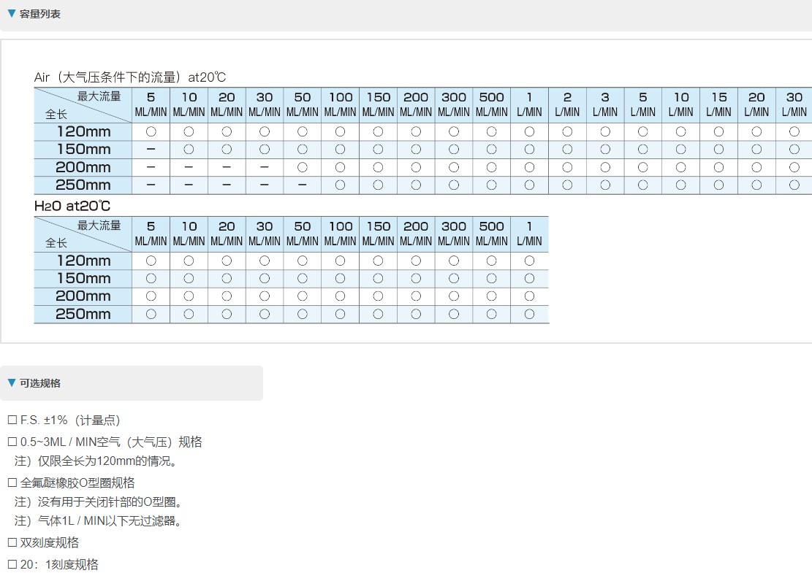The image size is (812, 573).
Task: Collapse the 可选规格 section triangle
Action: tap(11, 382)
